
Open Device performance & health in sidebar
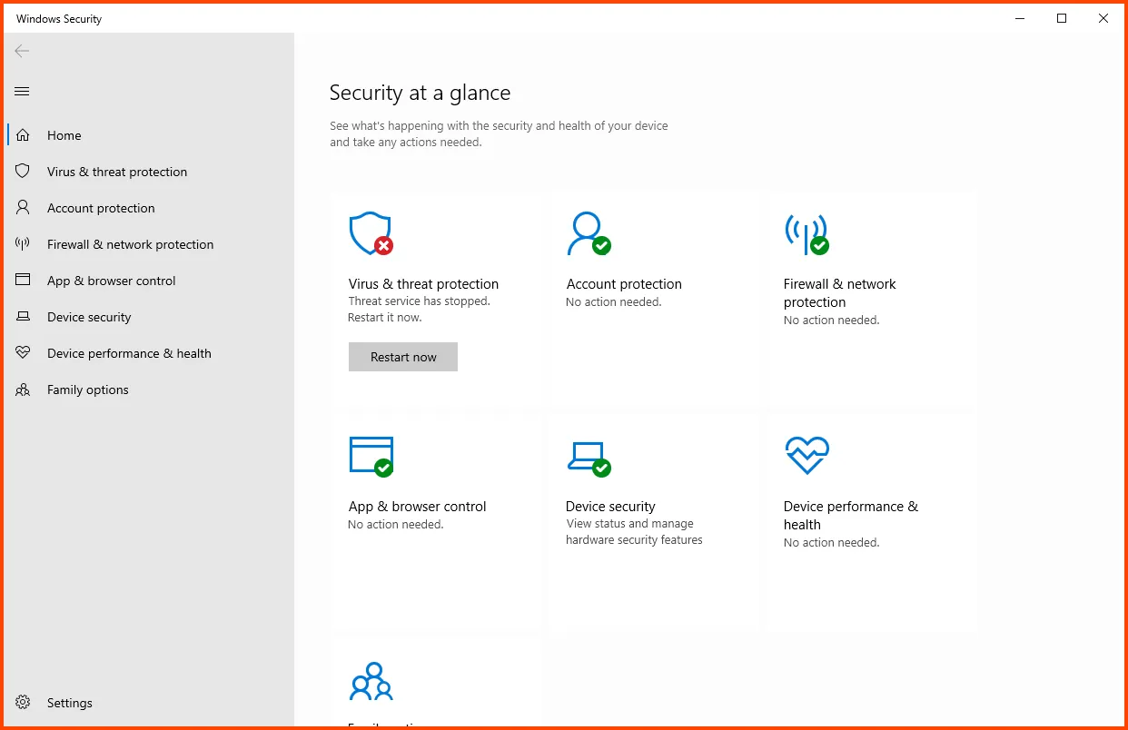pos(150,353)
